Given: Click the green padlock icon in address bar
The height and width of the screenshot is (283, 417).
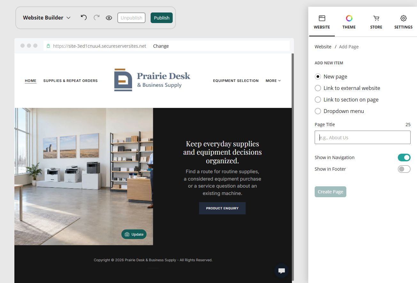Looking at the screenshot, I should (48, 46).
